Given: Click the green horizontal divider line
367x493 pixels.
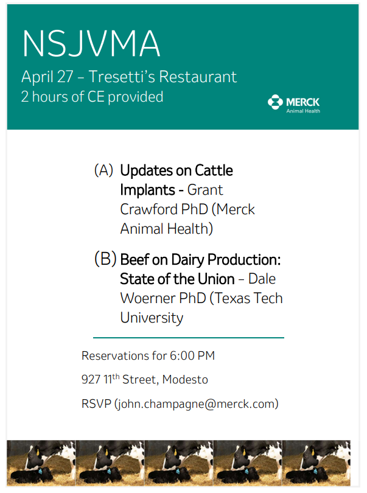Looking at the screenshot, I should pyautogui.click(x=189, y=337).
